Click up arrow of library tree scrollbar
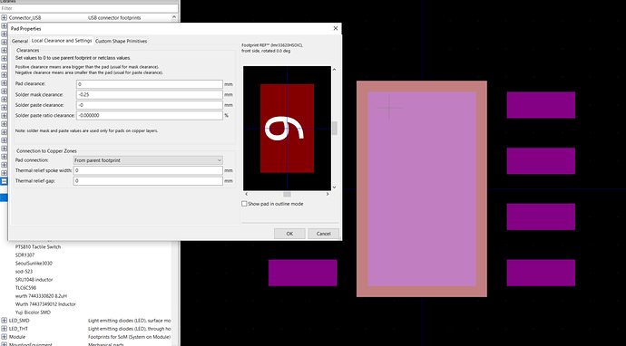626x346 pixels. (174, 17)
